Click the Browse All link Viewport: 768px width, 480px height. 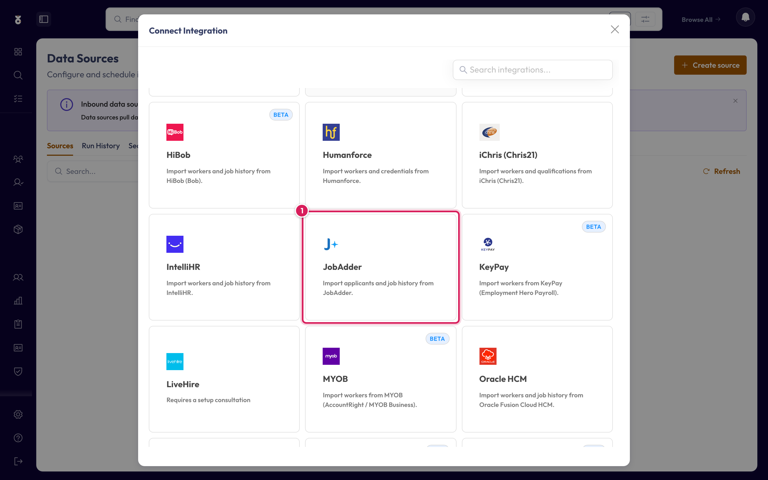pos(701,19)
